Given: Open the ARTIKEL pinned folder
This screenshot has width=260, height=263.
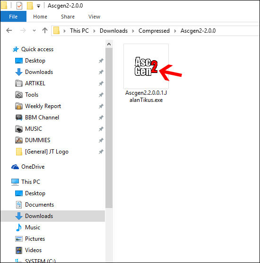Looking at the screenshot, I should pyautogui.click(x=35, y=83).
